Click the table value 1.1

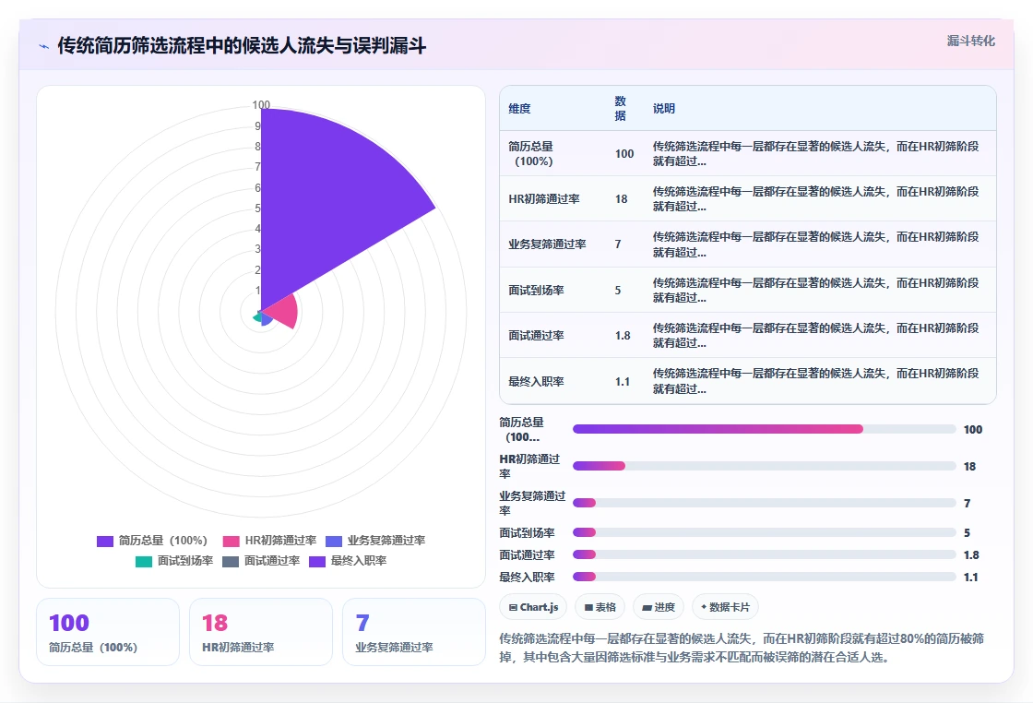(623, 381)
